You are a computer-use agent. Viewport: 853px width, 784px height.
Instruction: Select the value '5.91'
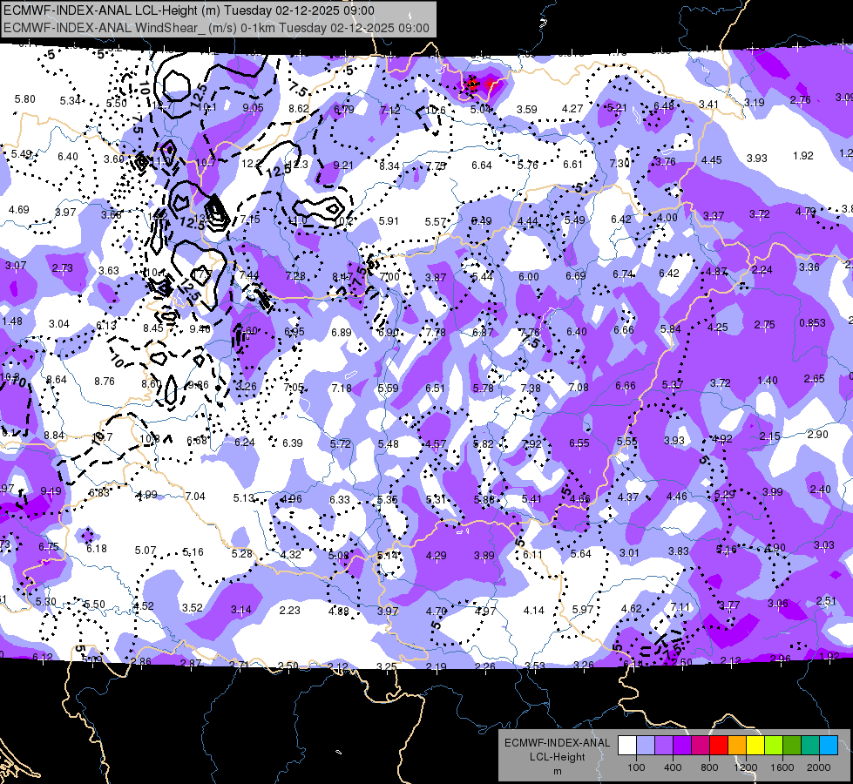pyautogui.click(x=389, y=221)
